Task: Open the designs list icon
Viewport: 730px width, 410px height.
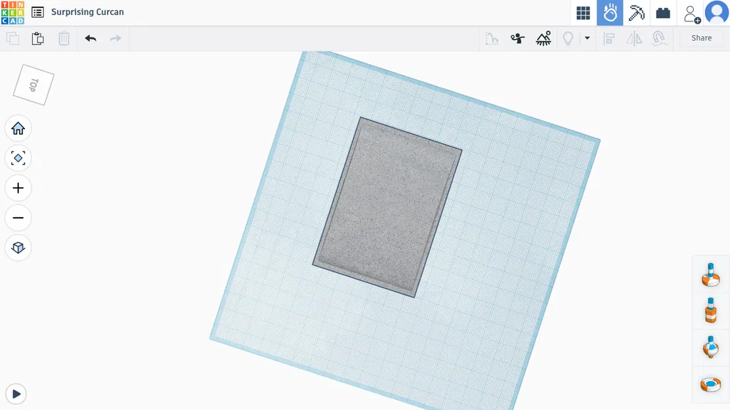Action: pos(37,12)
